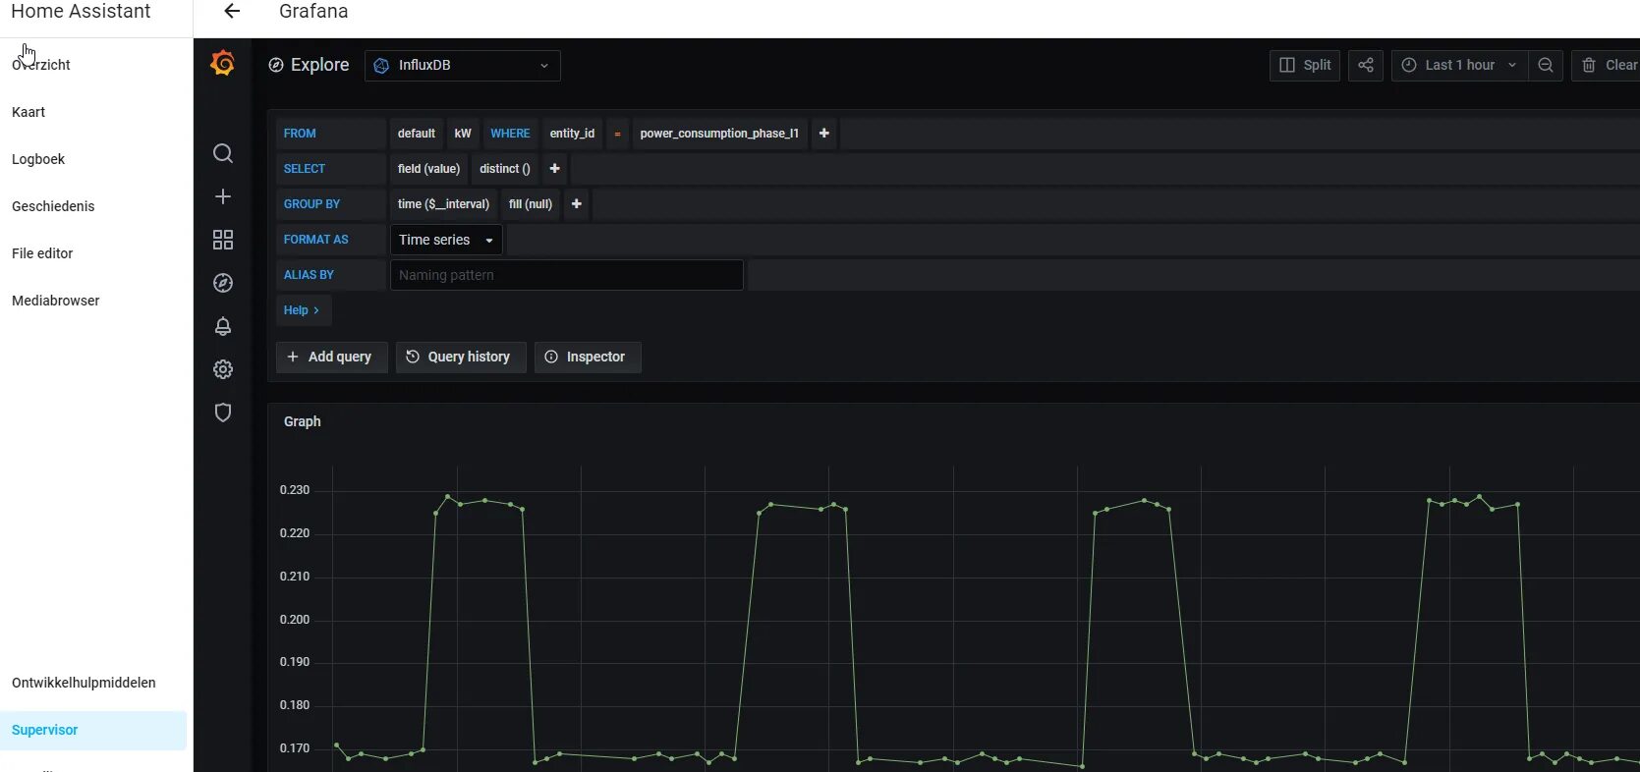This screenshot has height=772, width=1640.
Task: Click the distinct () function segment
Action: (x=505, y=169)
